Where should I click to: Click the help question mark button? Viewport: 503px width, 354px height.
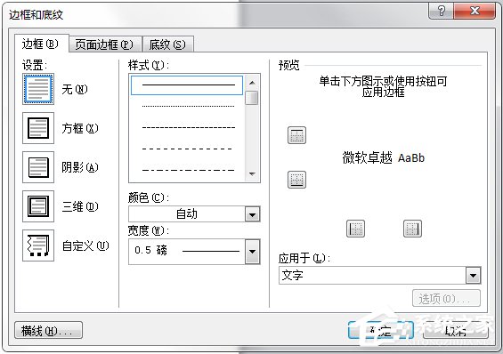click(441, 12)
